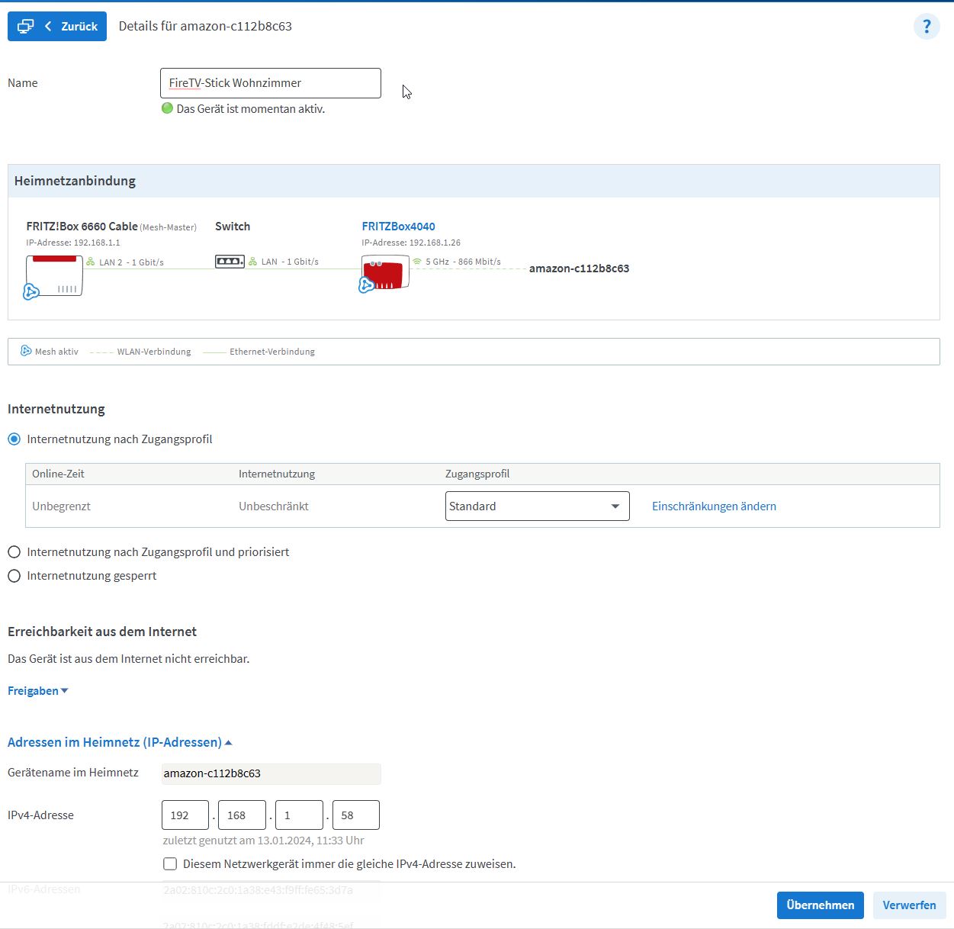Click the Mesh aktiv legend icon

pyautogui.click(x=26, y=351)
